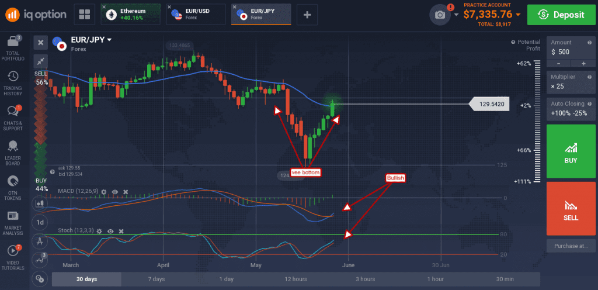Open MACD indicator settings gear

click(104, 191)
